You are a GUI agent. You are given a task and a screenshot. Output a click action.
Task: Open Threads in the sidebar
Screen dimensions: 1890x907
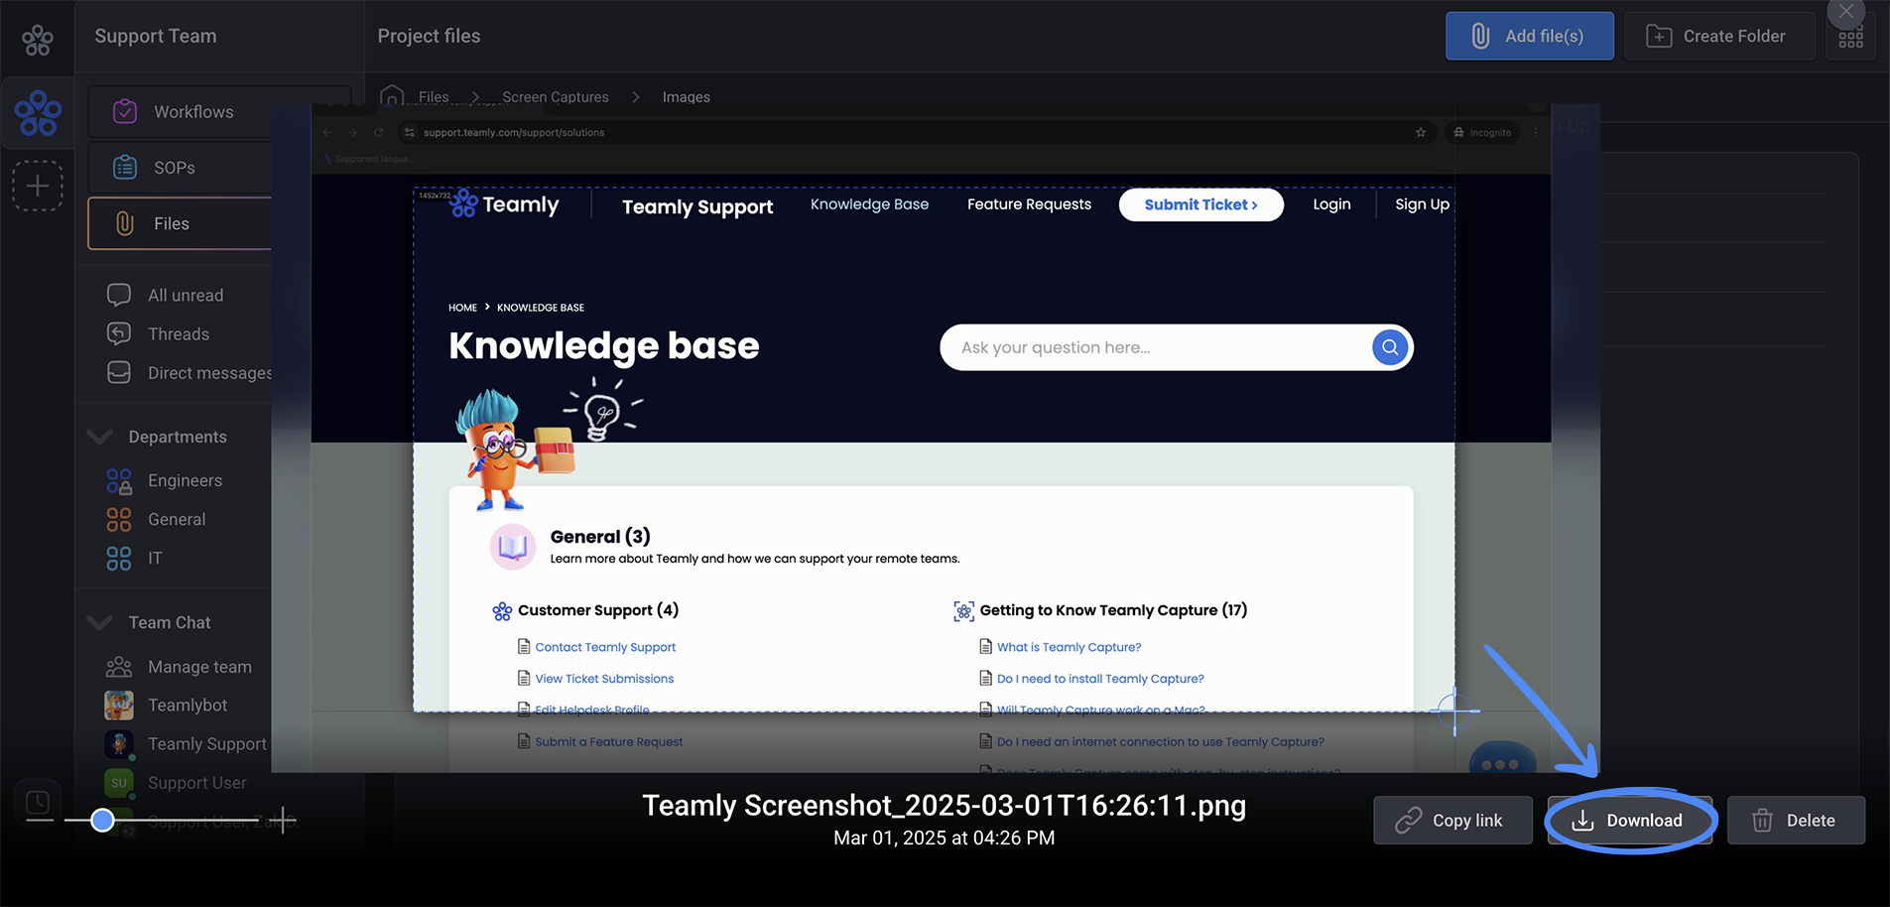pyautogui.click(x=179, y=333)
